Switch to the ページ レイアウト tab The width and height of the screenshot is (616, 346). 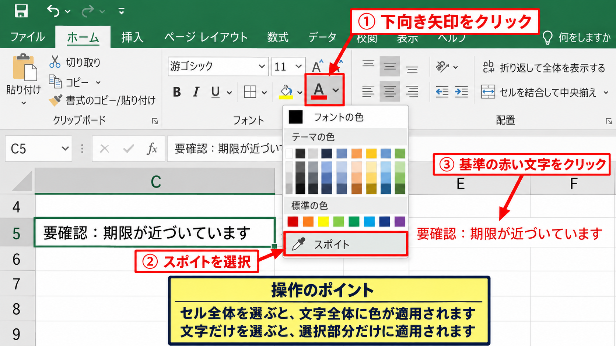[x=206, y=37]
